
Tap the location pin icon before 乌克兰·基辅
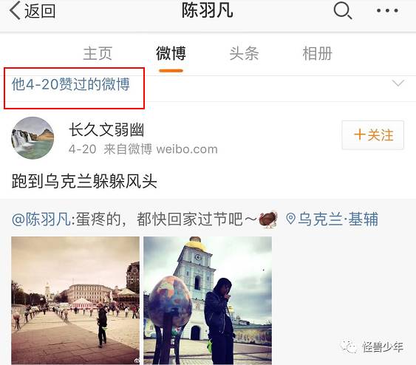(x=290, y=219)
